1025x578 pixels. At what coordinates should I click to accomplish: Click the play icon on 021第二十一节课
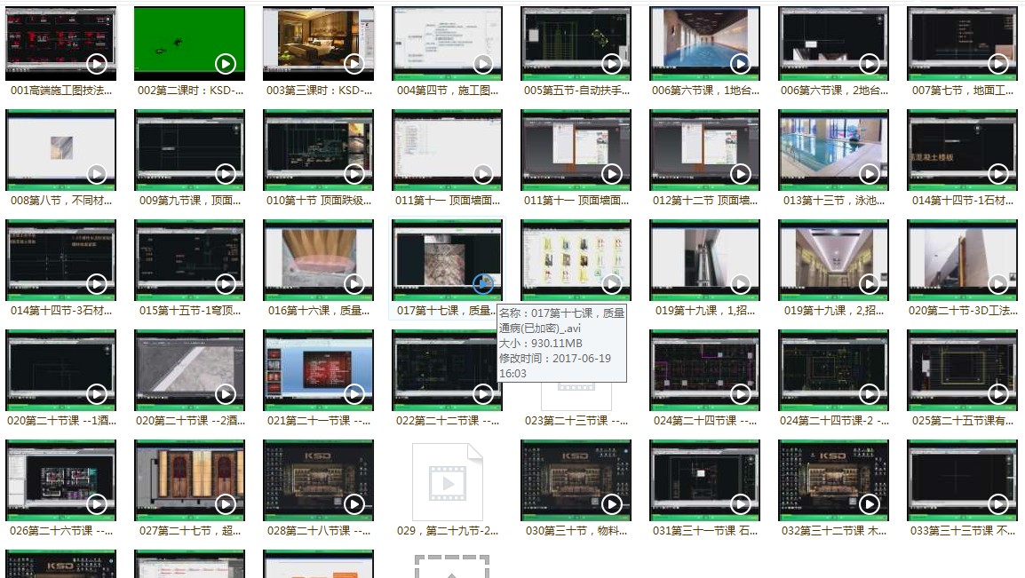[x=354, y=394]
